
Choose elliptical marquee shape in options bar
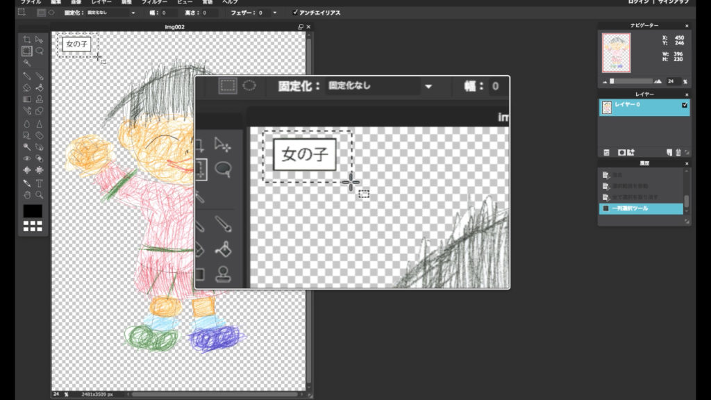(51, 12)
